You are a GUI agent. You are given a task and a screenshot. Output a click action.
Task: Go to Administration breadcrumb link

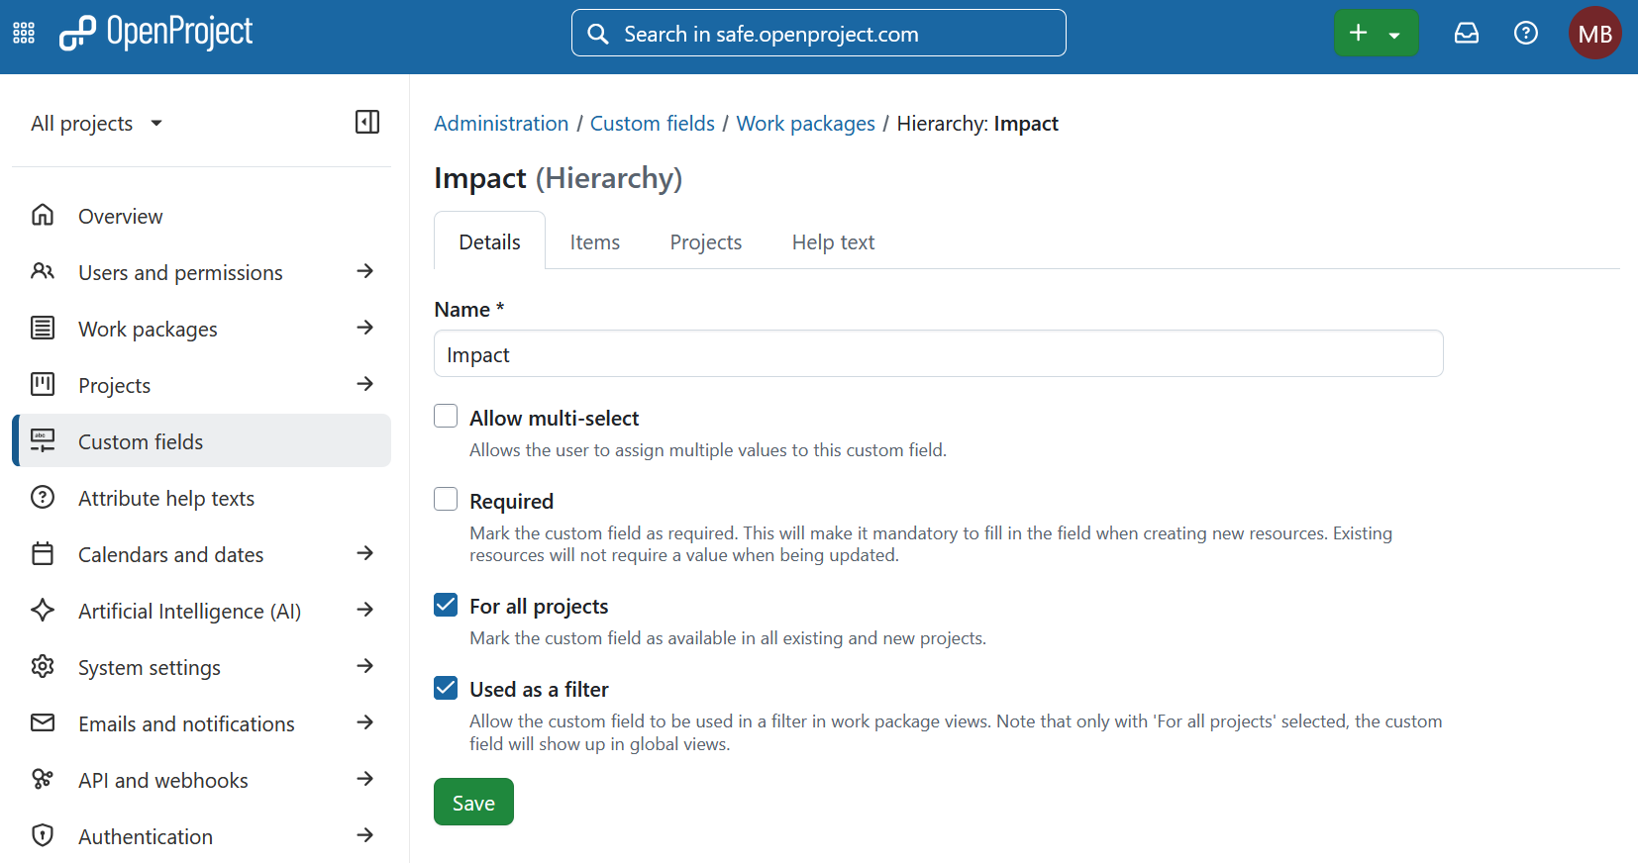501,124
